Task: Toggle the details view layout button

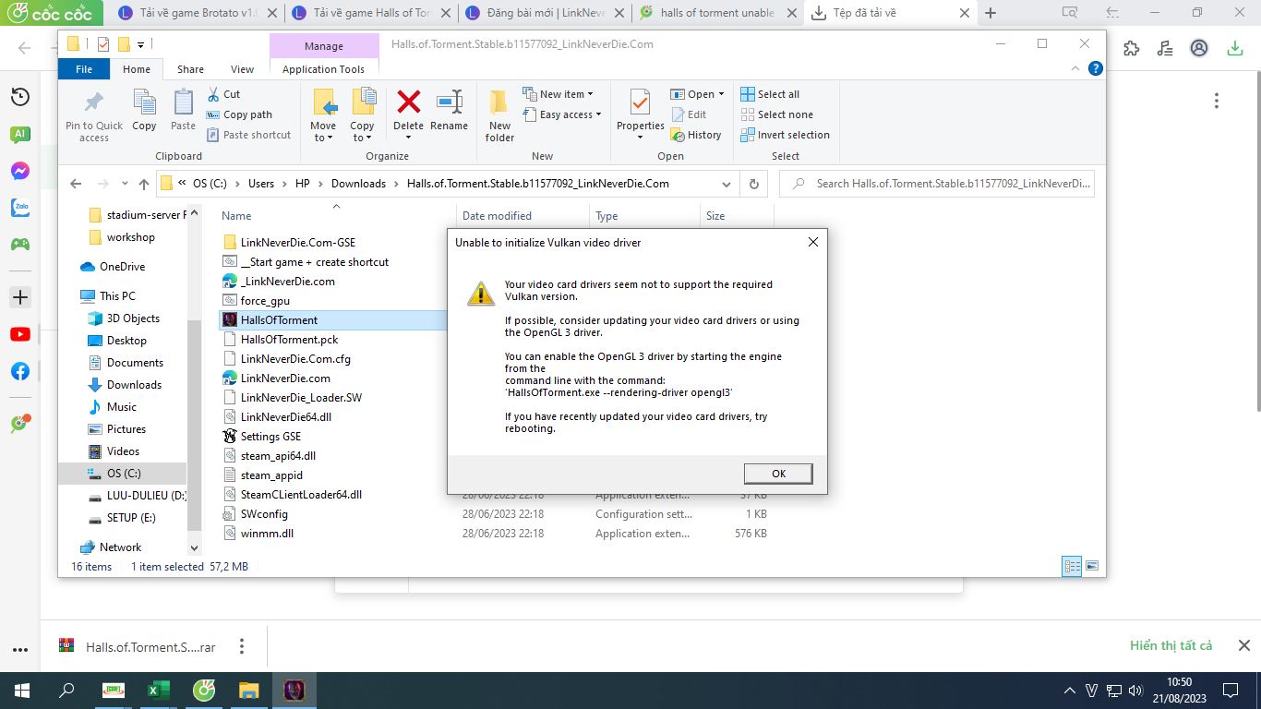Action: pyautogui.click(x=1072, y=566)
